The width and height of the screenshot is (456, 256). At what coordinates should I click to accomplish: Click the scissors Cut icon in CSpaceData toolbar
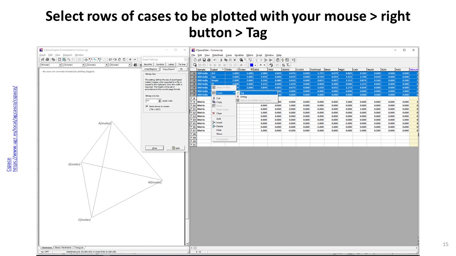(x=221, y=60)
